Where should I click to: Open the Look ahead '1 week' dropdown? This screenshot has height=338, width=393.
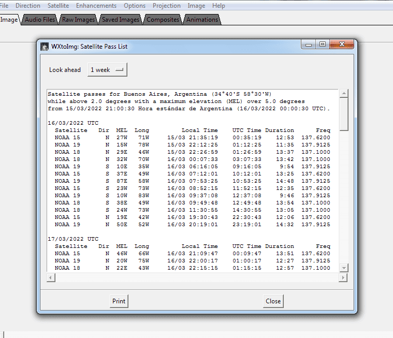107,70
